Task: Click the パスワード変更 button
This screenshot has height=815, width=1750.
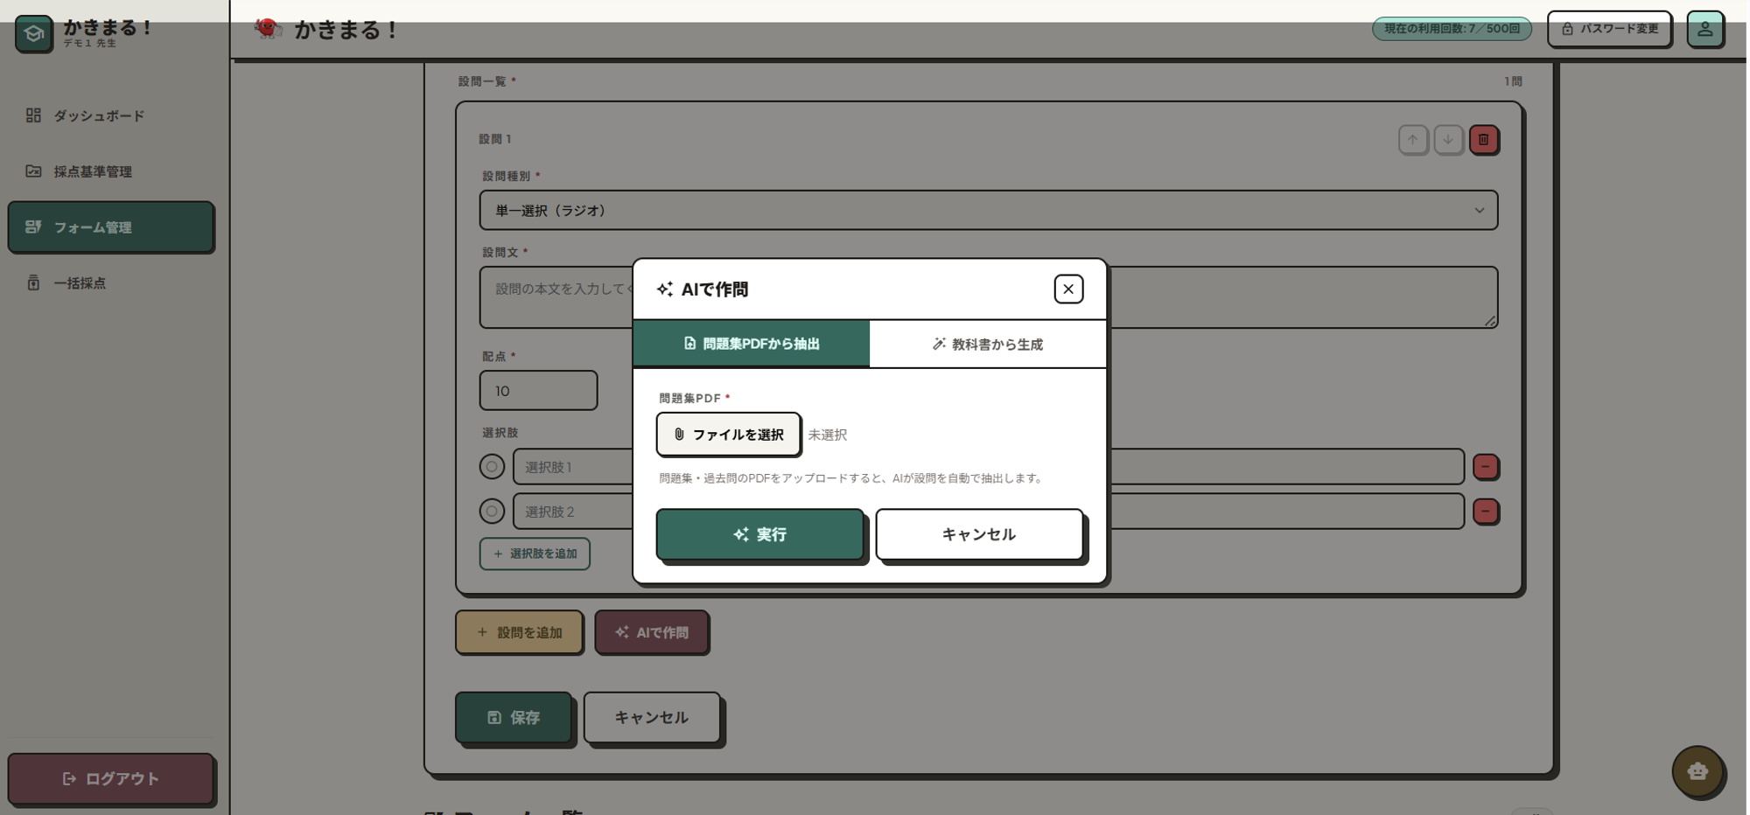Action: click(1609, 29)
